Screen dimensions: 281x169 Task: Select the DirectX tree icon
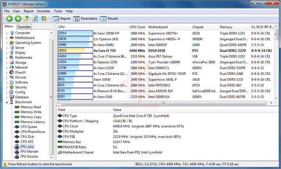(12, 72)
